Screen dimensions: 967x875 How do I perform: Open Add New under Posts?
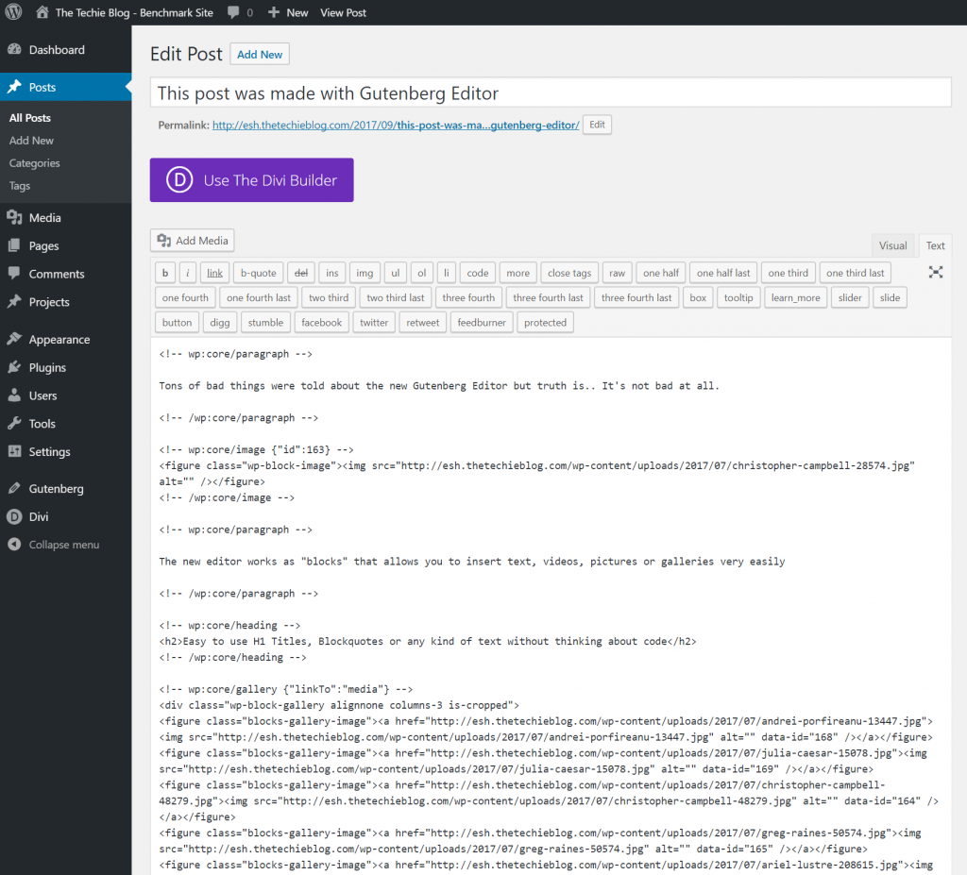(x=31, y=141)
